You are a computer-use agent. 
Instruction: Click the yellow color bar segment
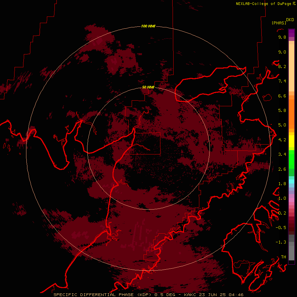pos(291,141)
